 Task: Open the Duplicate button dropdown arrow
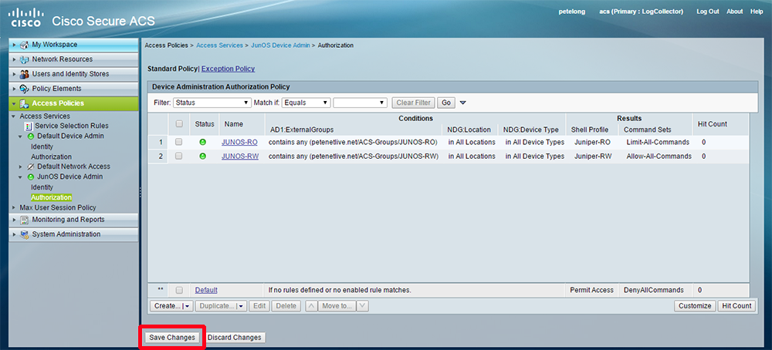(x=241, y=306)
